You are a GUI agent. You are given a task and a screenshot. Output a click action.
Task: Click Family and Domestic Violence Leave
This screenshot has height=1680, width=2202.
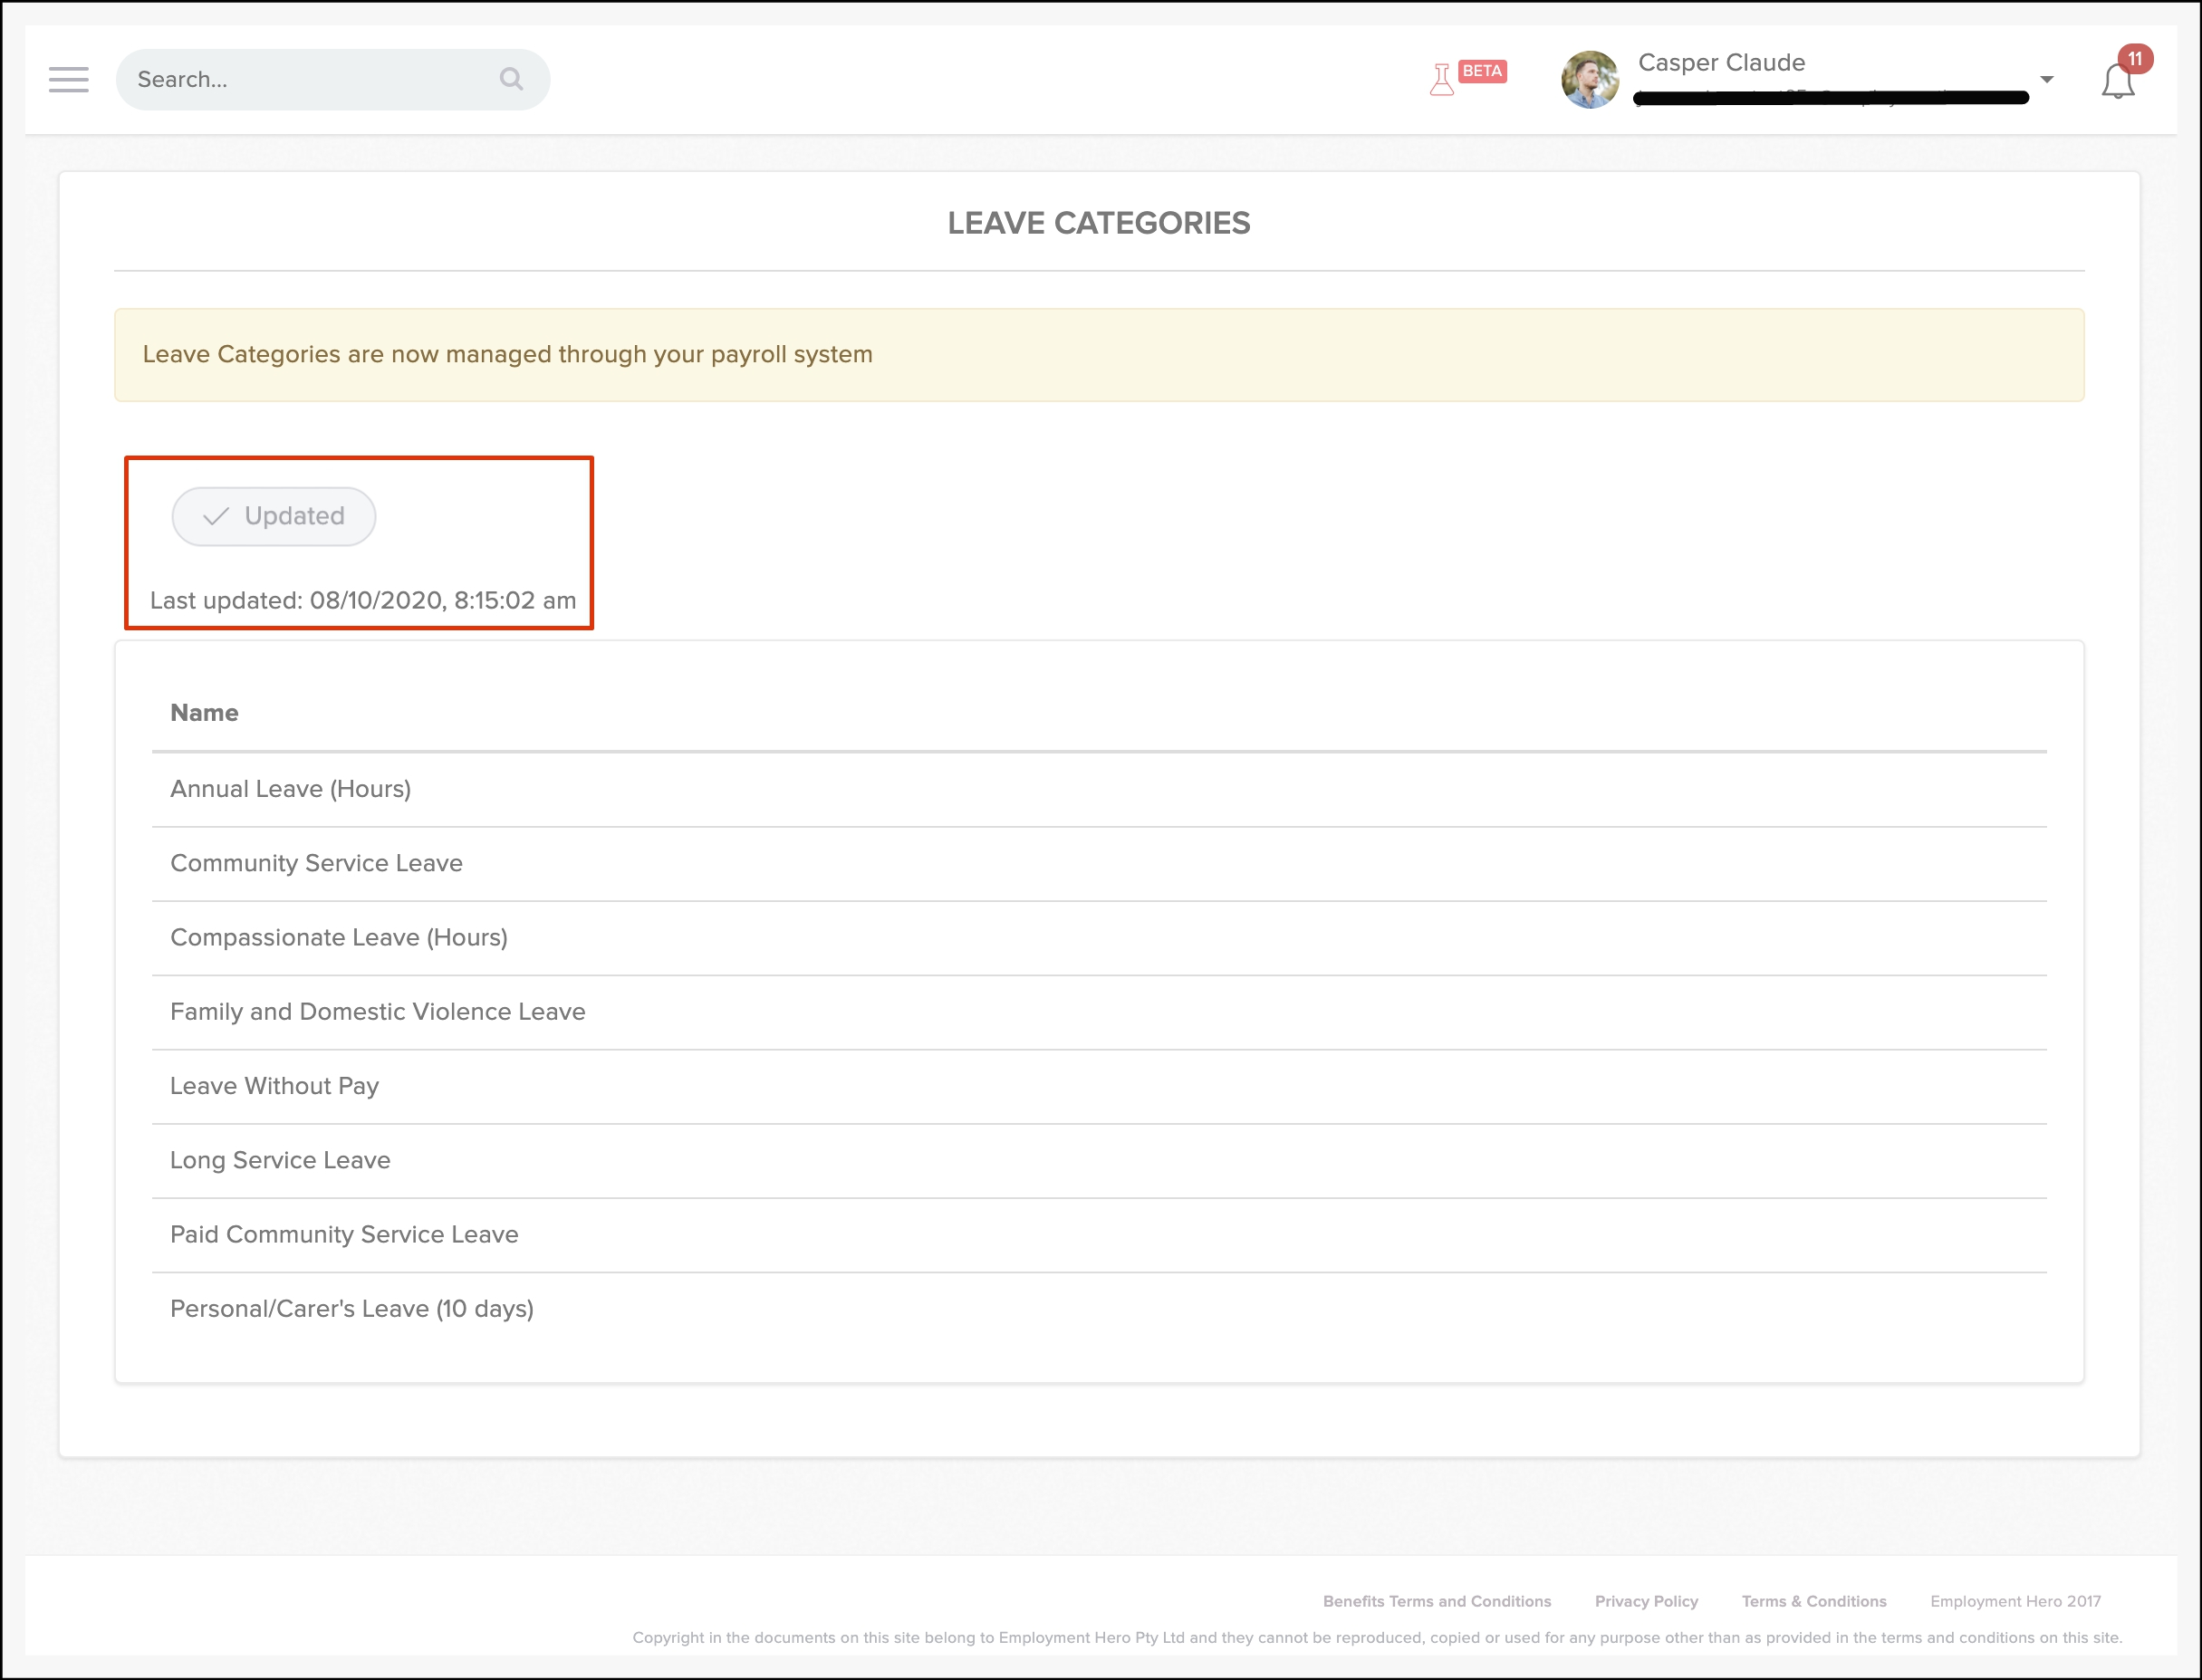click(x=377, y=1011)
